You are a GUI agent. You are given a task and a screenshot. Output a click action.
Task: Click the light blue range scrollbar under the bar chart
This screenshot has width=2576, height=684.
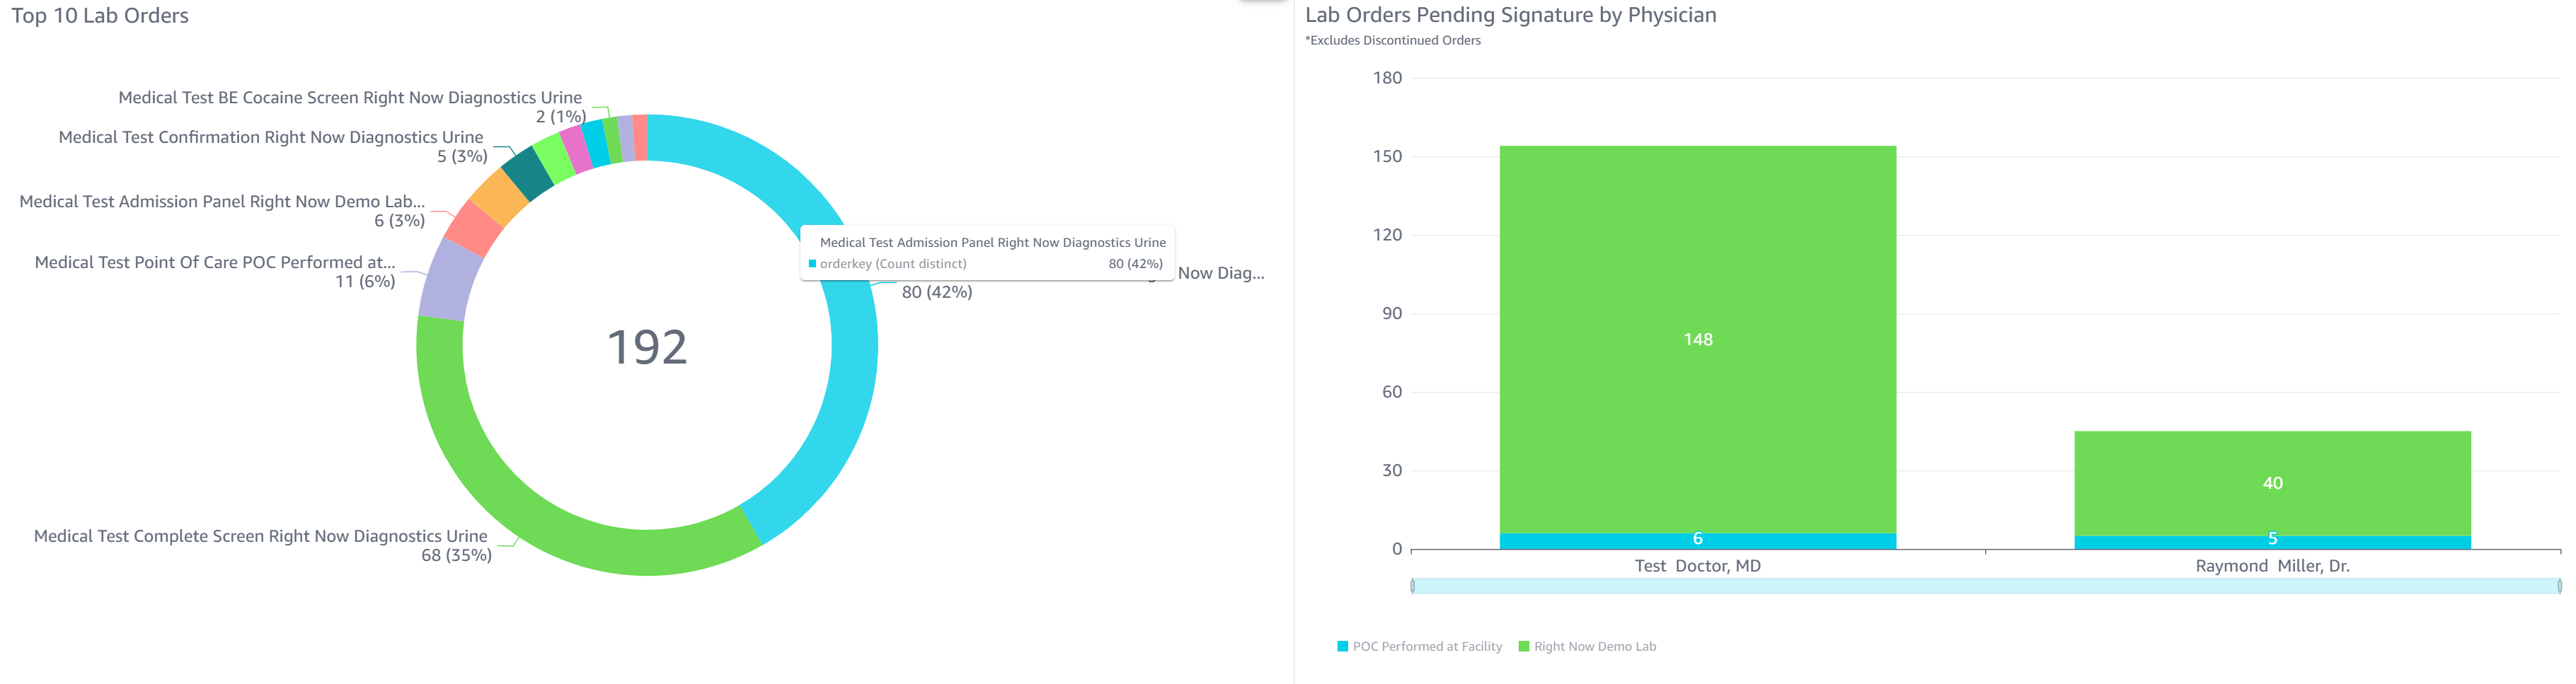(1985, 586)
